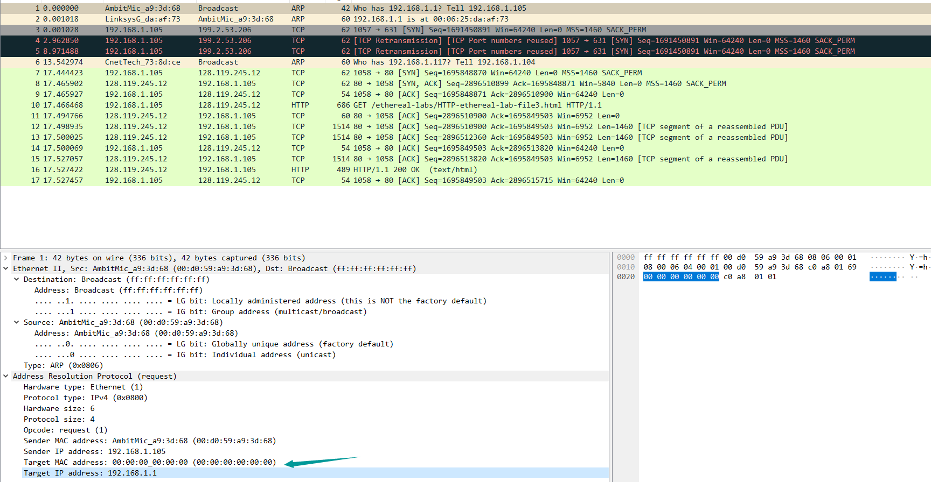This screenshot has height=482, width=931.
Task: Collapse the Source: AmbitMic subtree
Action: tap(17, 323)
